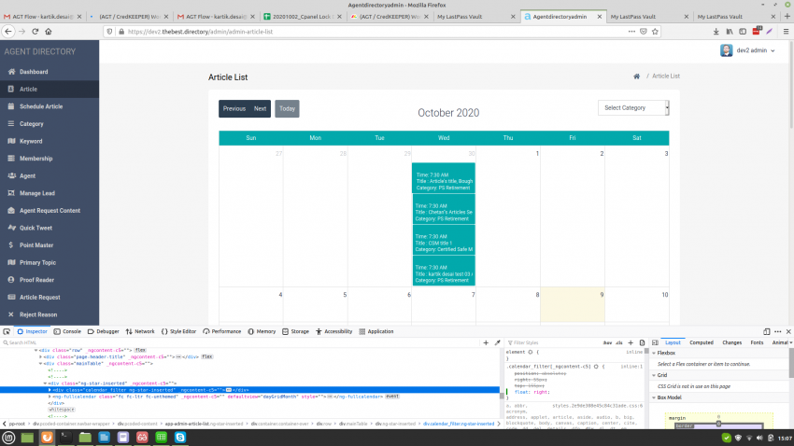Screen dimensions: 794x446
Task: Open the Select Category dropdown
Action: (x=633, y=108)
